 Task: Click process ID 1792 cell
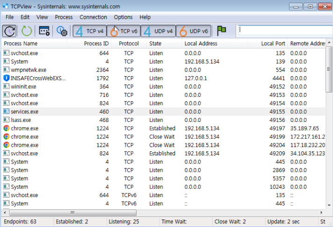pos(102,78)
